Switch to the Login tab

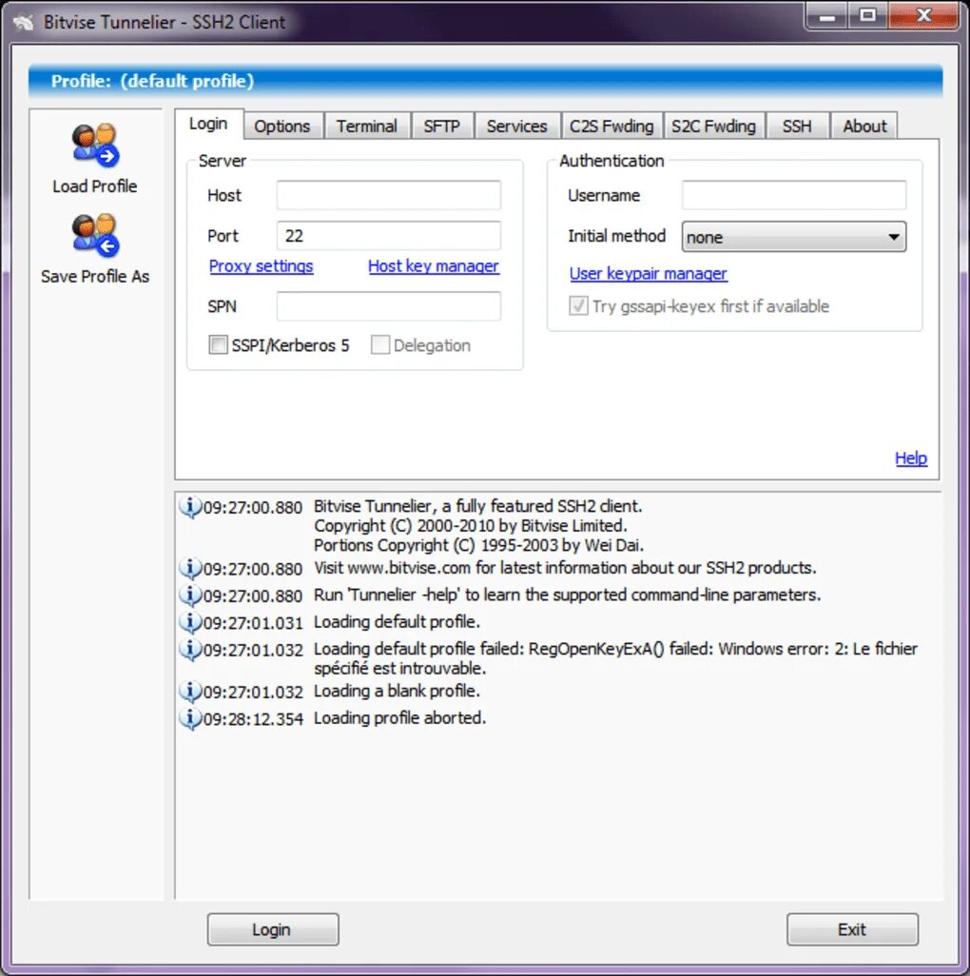tap(208, 124)
